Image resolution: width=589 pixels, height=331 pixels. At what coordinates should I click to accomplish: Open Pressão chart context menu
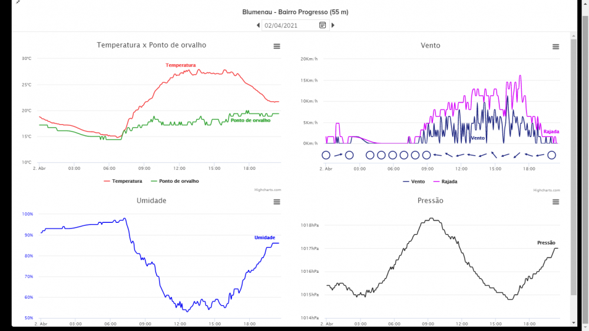pyautogui.click(x=555, y=202)
